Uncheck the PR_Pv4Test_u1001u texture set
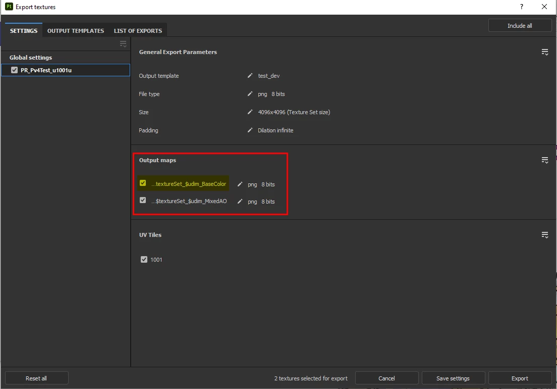557x389 pixels. tap(14, 70)
